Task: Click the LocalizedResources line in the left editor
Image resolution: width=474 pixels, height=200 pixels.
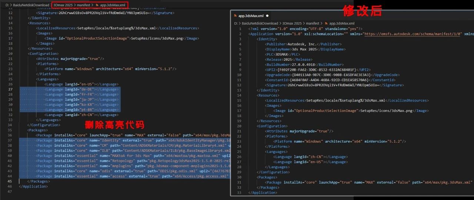Action: tap(117, 28)
